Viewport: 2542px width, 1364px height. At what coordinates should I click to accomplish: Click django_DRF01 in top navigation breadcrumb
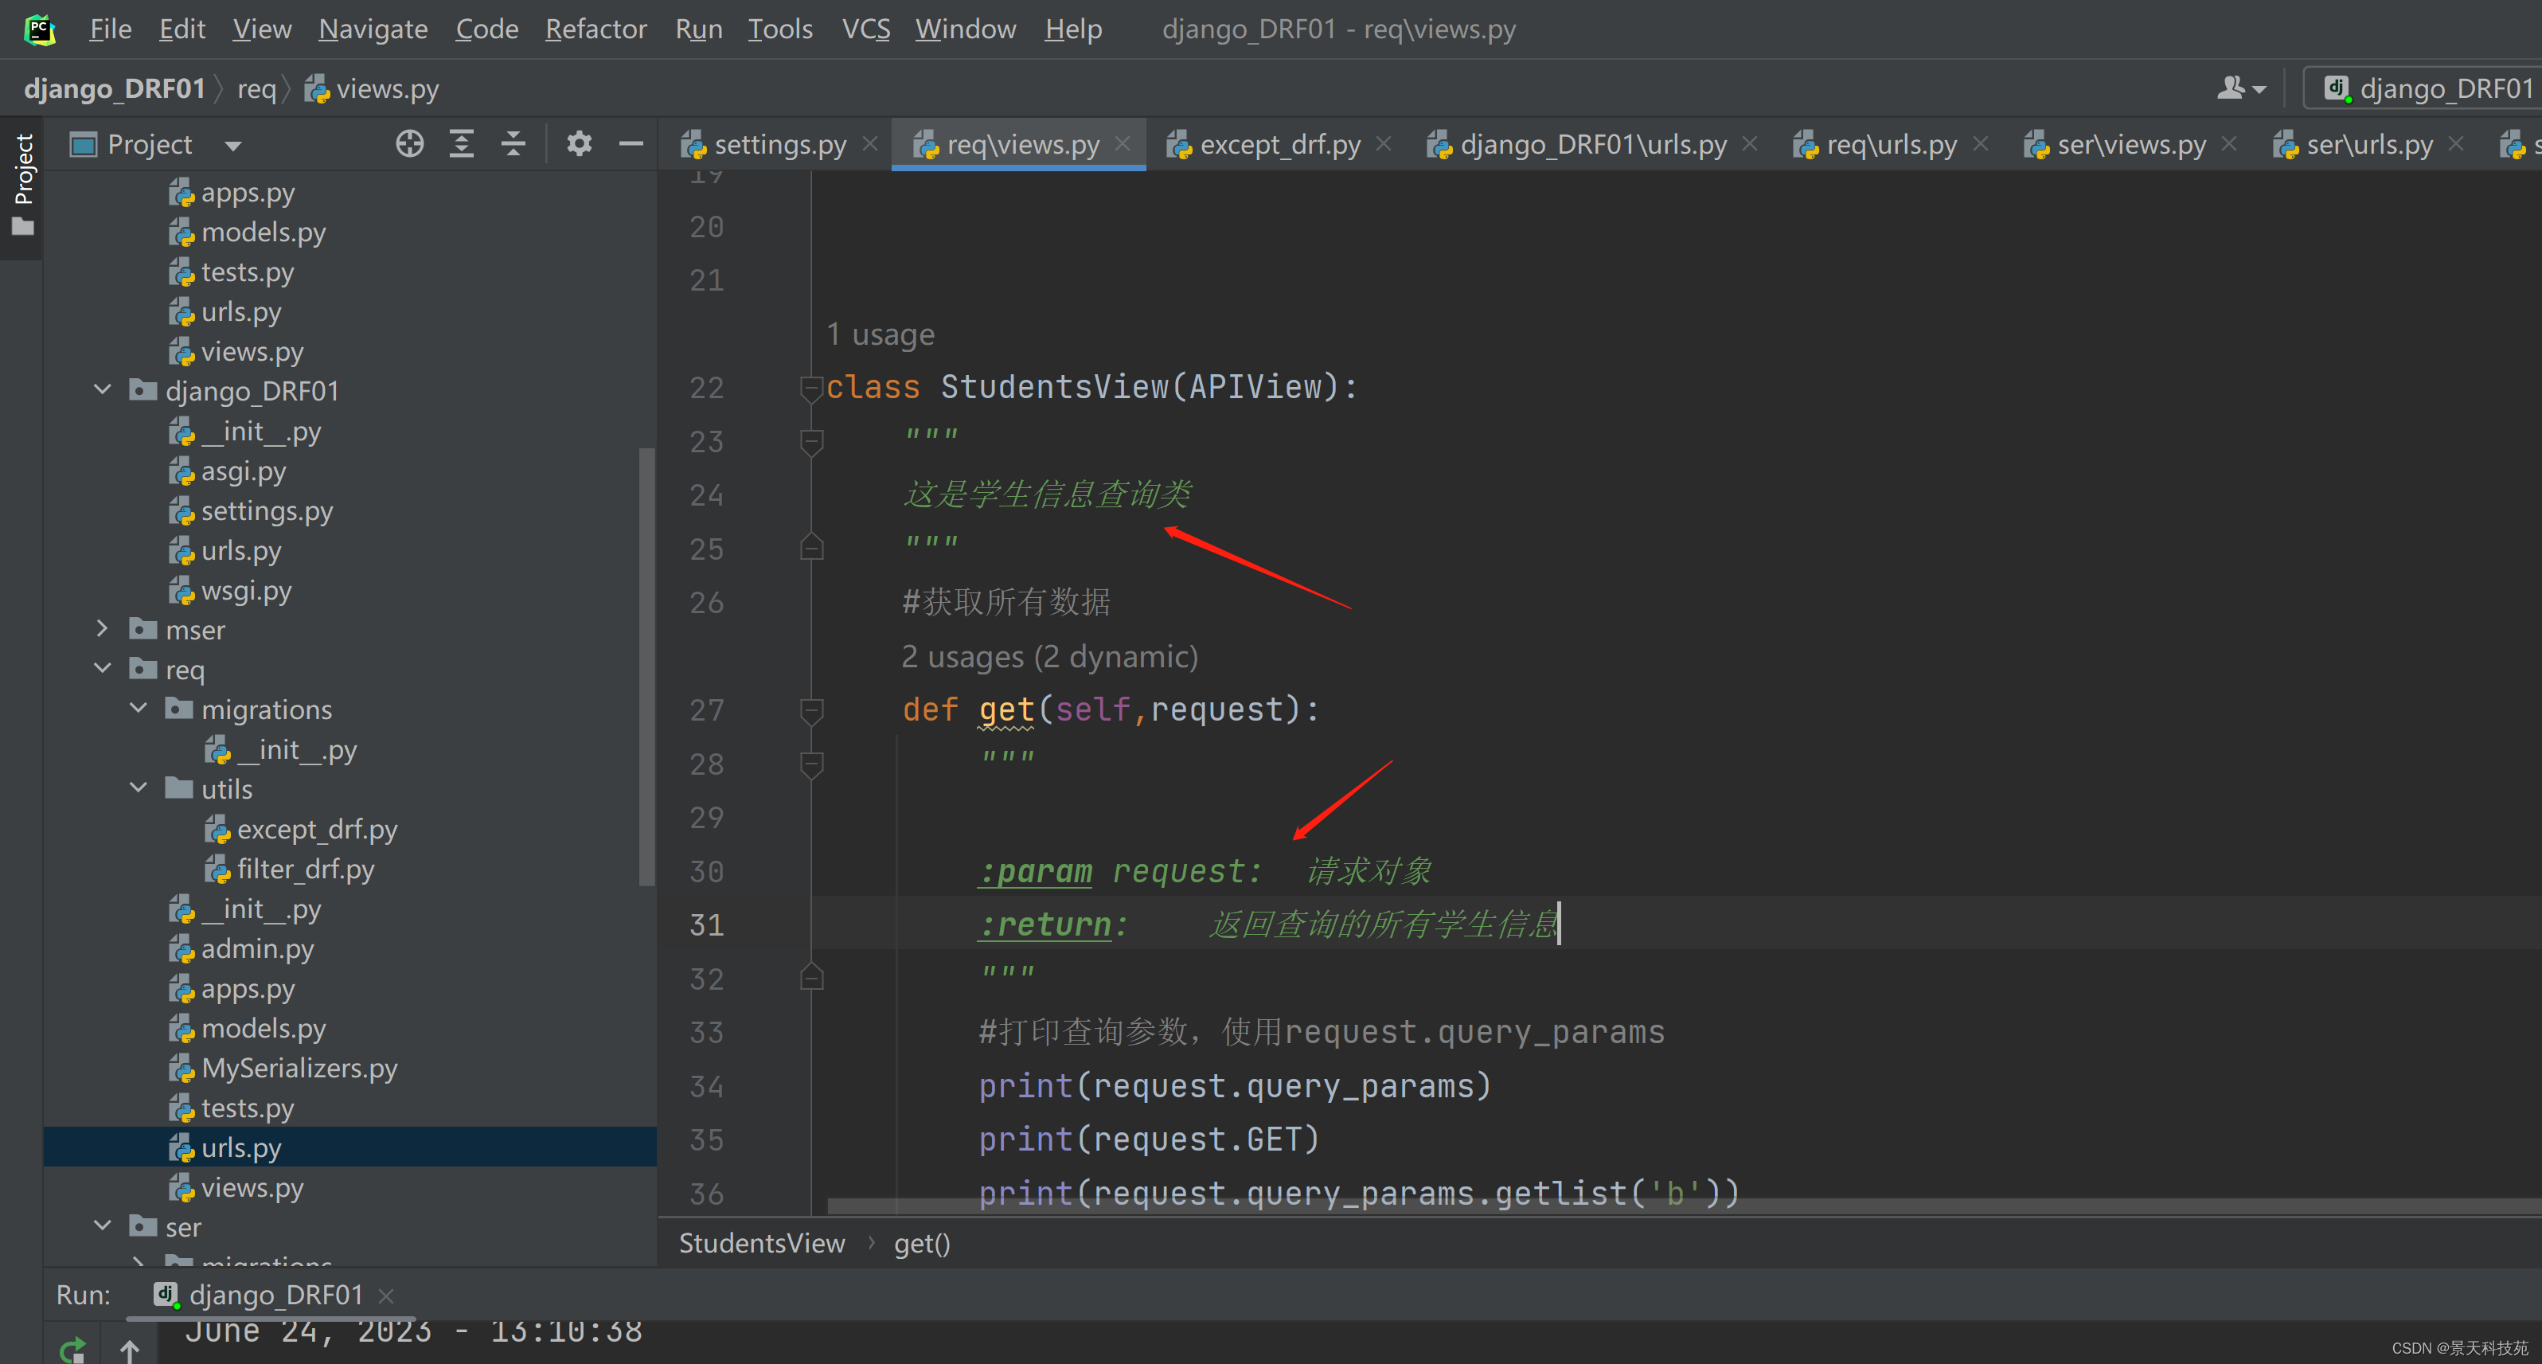(115, 89)
